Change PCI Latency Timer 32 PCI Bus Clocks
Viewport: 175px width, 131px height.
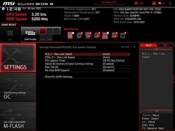114,61
